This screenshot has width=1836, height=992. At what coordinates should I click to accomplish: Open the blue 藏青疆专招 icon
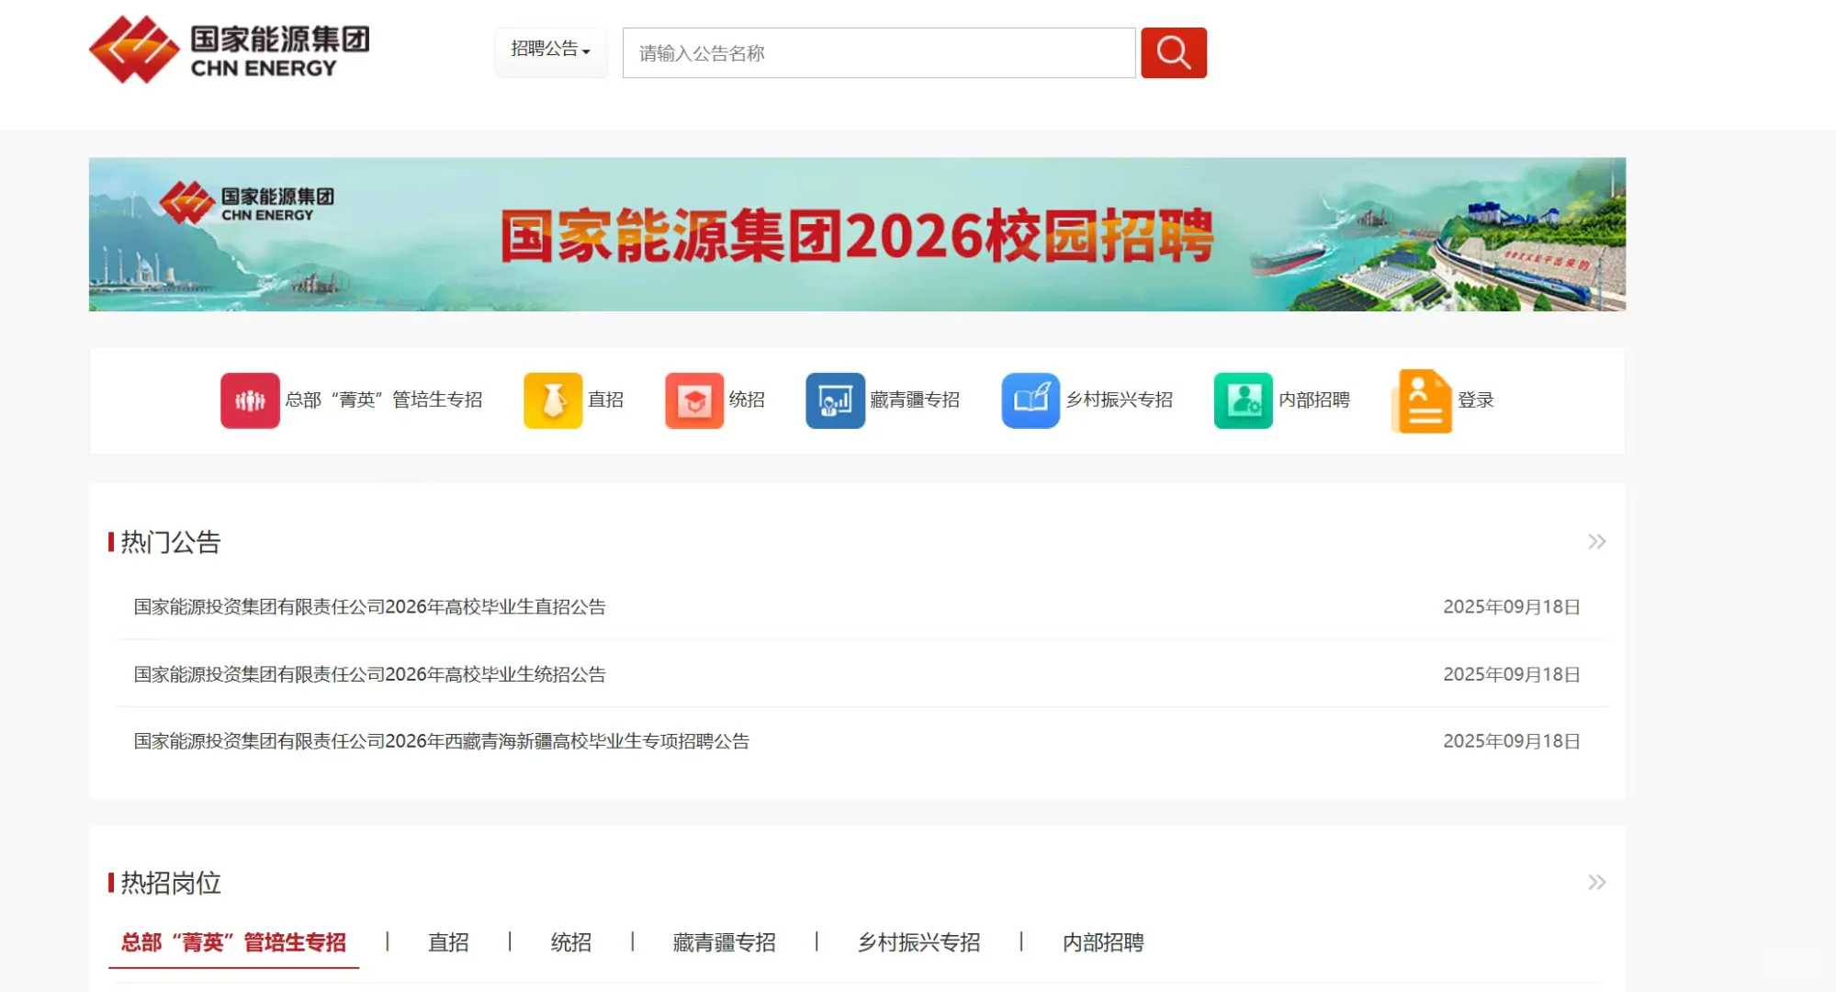835,400
